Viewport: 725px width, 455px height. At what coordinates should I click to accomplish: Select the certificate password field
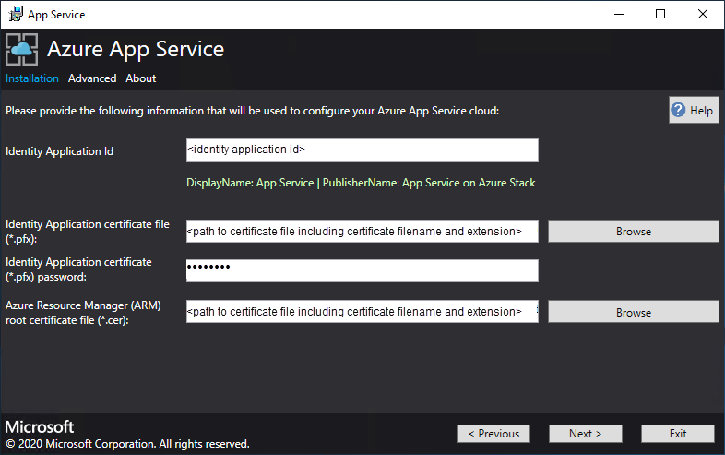362,270
